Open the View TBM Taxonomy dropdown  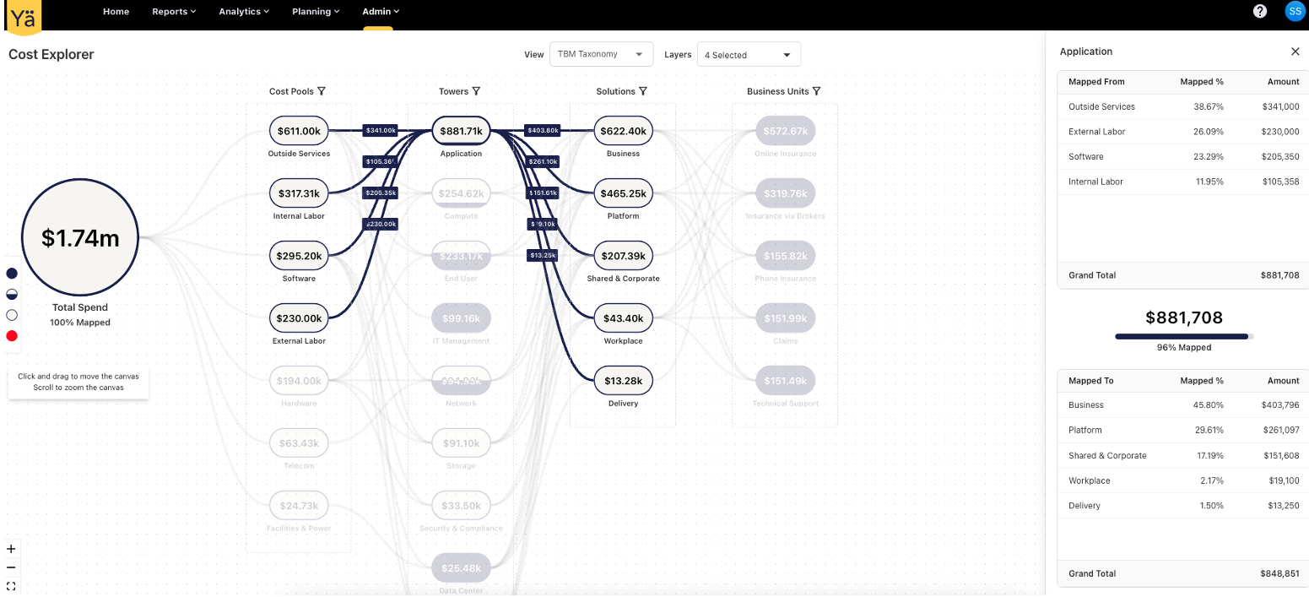(x=601, y=54)
